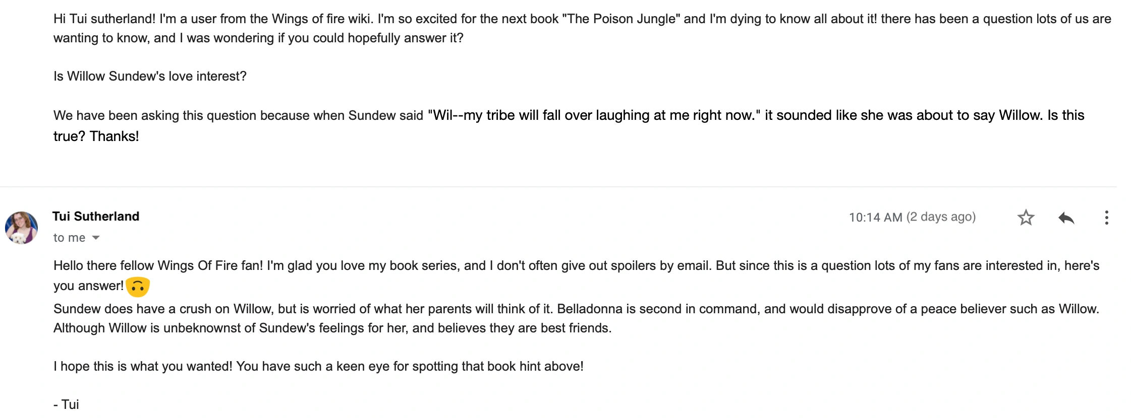The image size is (1131, 418).
Task: Click the sender name Tui Sutherland
Action: click(96, 217)
